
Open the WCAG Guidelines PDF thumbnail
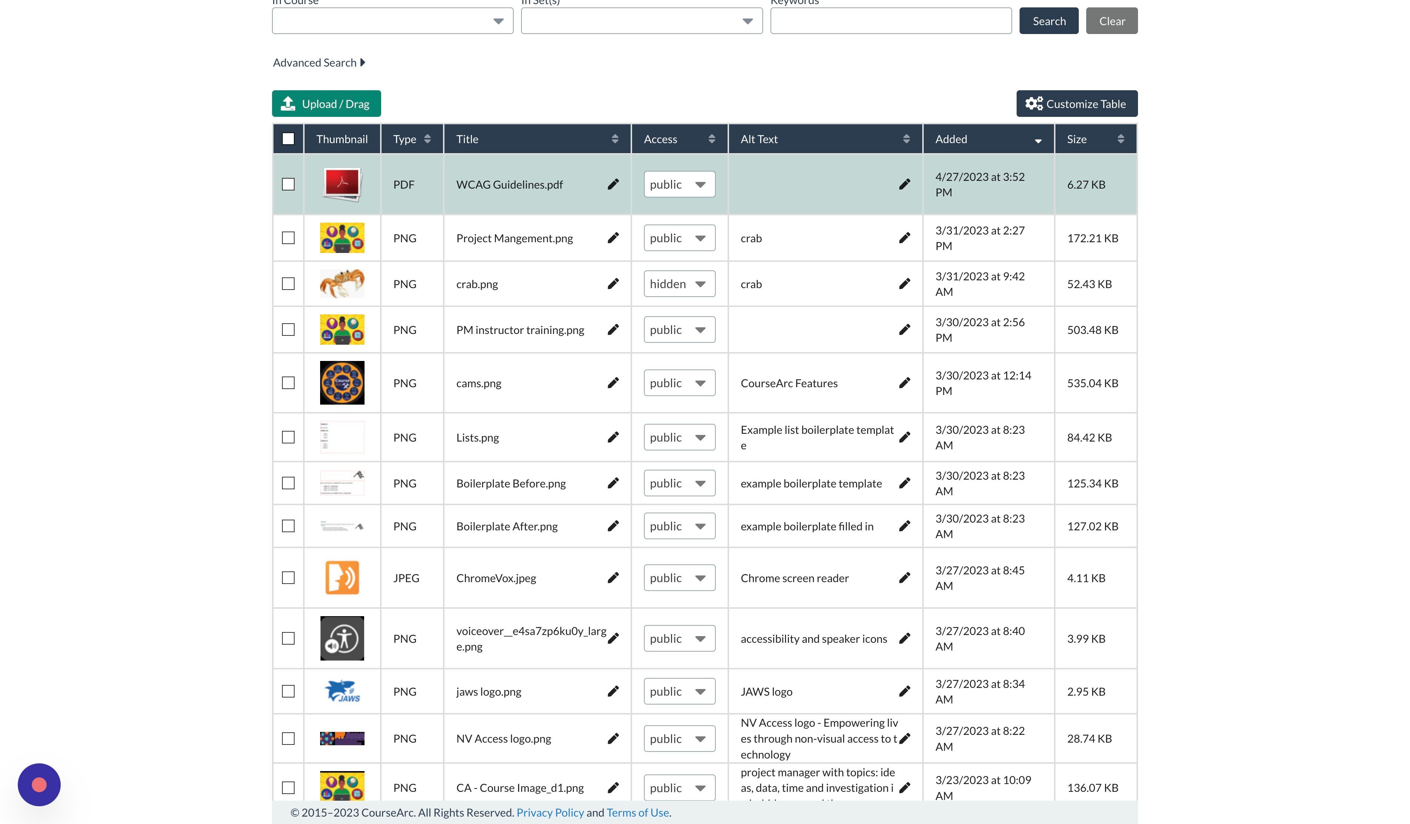pos(342,184)
